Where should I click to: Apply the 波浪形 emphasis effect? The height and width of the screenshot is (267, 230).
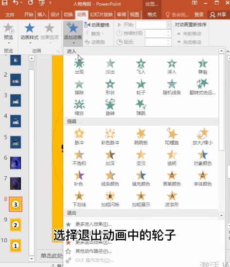point(172,199)
